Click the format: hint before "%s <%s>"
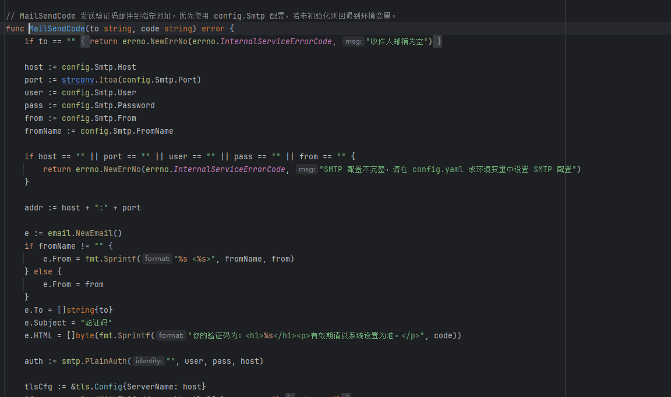 pyautogui.click(x=157, y=259)
